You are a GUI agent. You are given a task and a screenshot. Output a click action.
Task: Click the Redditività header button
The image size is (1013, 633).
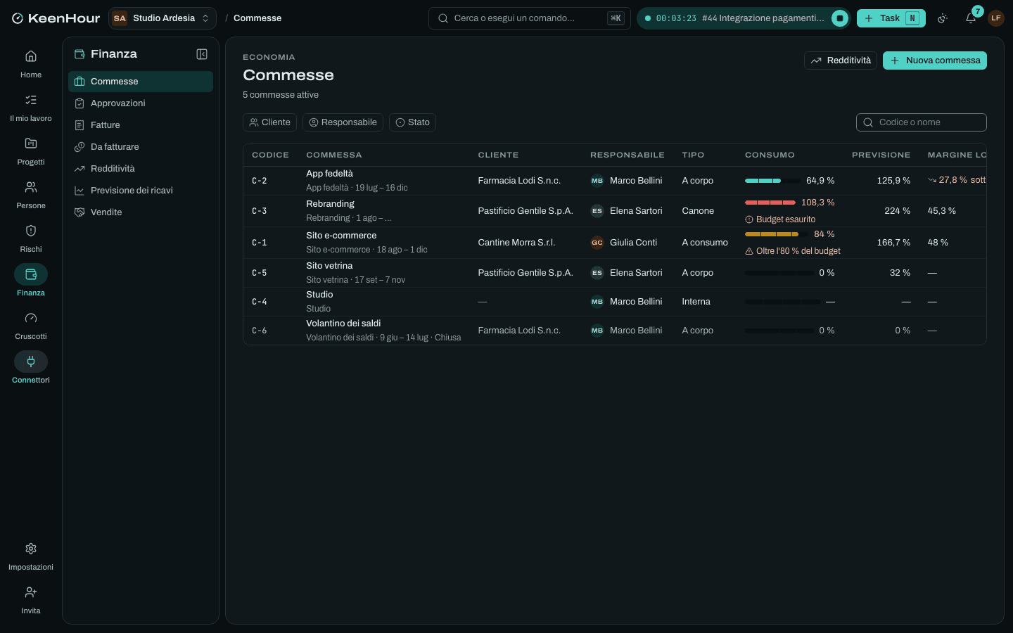pyautogui.click(x=841, y=60)
